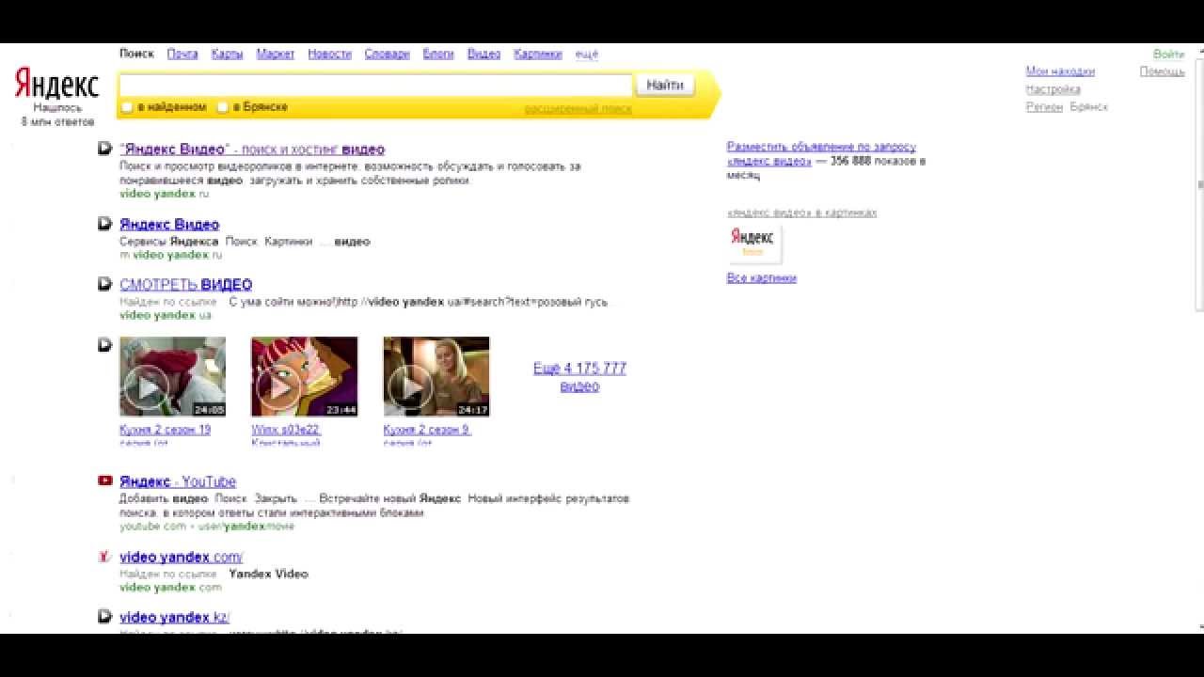This screenshot has height=677, width=1204.
Task: Select the Поиск tab
Action: [x=136, y=54]
